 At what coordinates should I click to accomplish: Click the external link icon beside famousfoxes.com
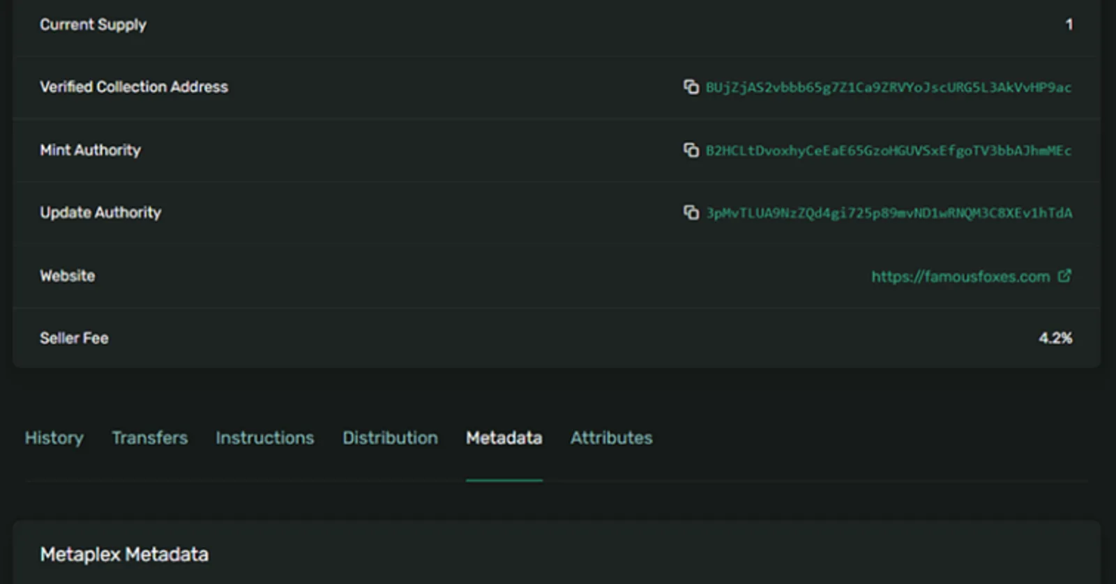click(x=1064, y=276)
